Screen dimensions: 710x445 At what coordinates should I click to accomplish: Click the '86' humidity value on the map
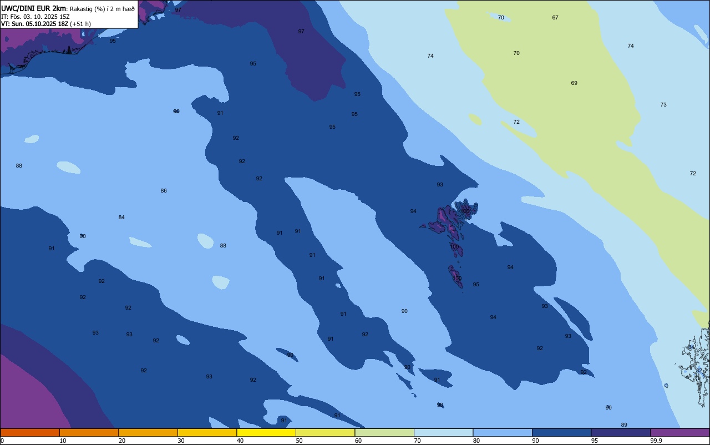tap(164, 191)
